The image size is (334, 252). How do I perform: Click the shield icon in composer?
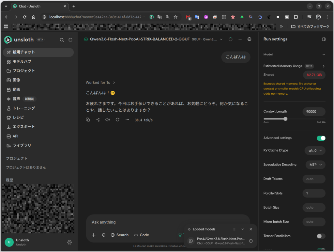coord(103,235)
